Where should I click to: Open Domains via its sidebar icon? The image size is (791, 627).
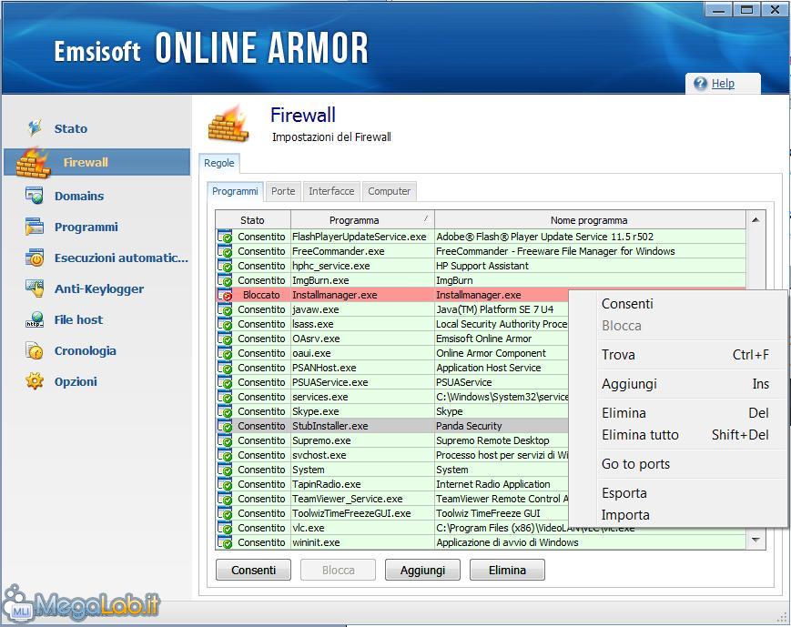[x=35, y=196]
